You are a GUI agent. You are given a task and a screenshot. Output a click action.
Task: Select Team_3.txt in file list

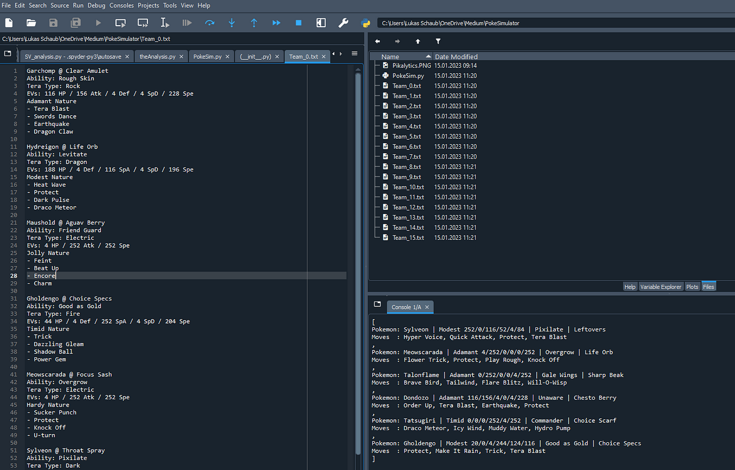pos(406,116)
